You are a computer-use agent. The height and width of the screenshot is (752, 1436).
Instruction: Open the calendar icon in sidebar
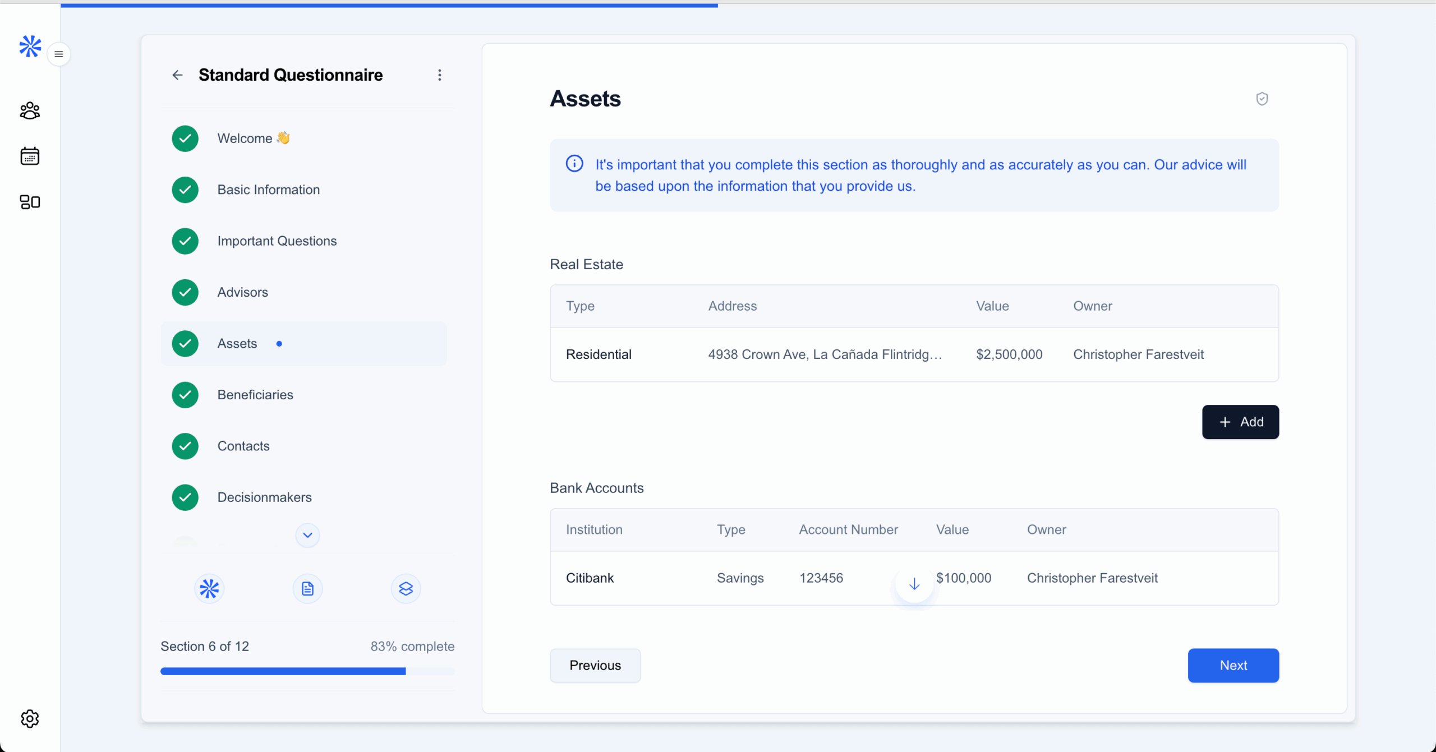30,156
